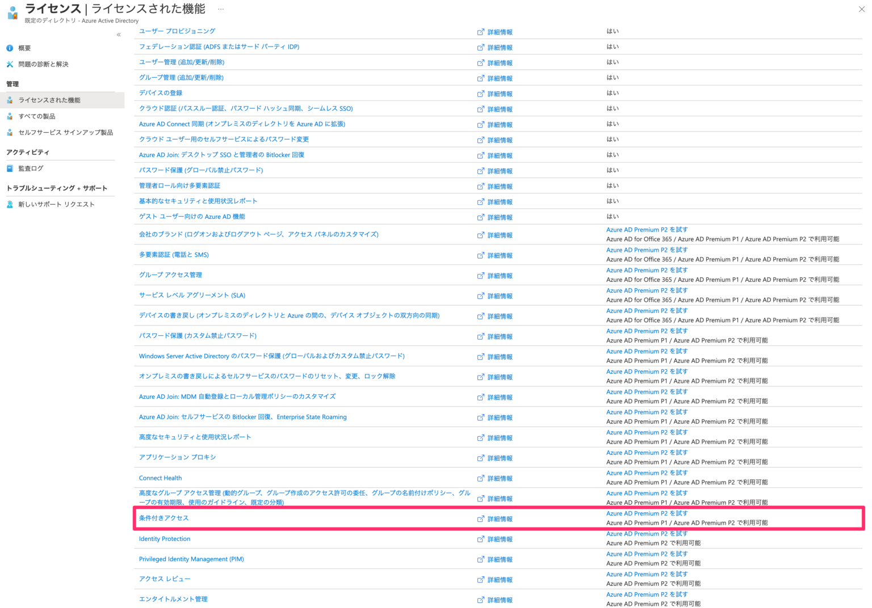Click the 概要 info icon in sidebar
The width and height of the screenshot is (872, 608).
click(x=10, y=48)
